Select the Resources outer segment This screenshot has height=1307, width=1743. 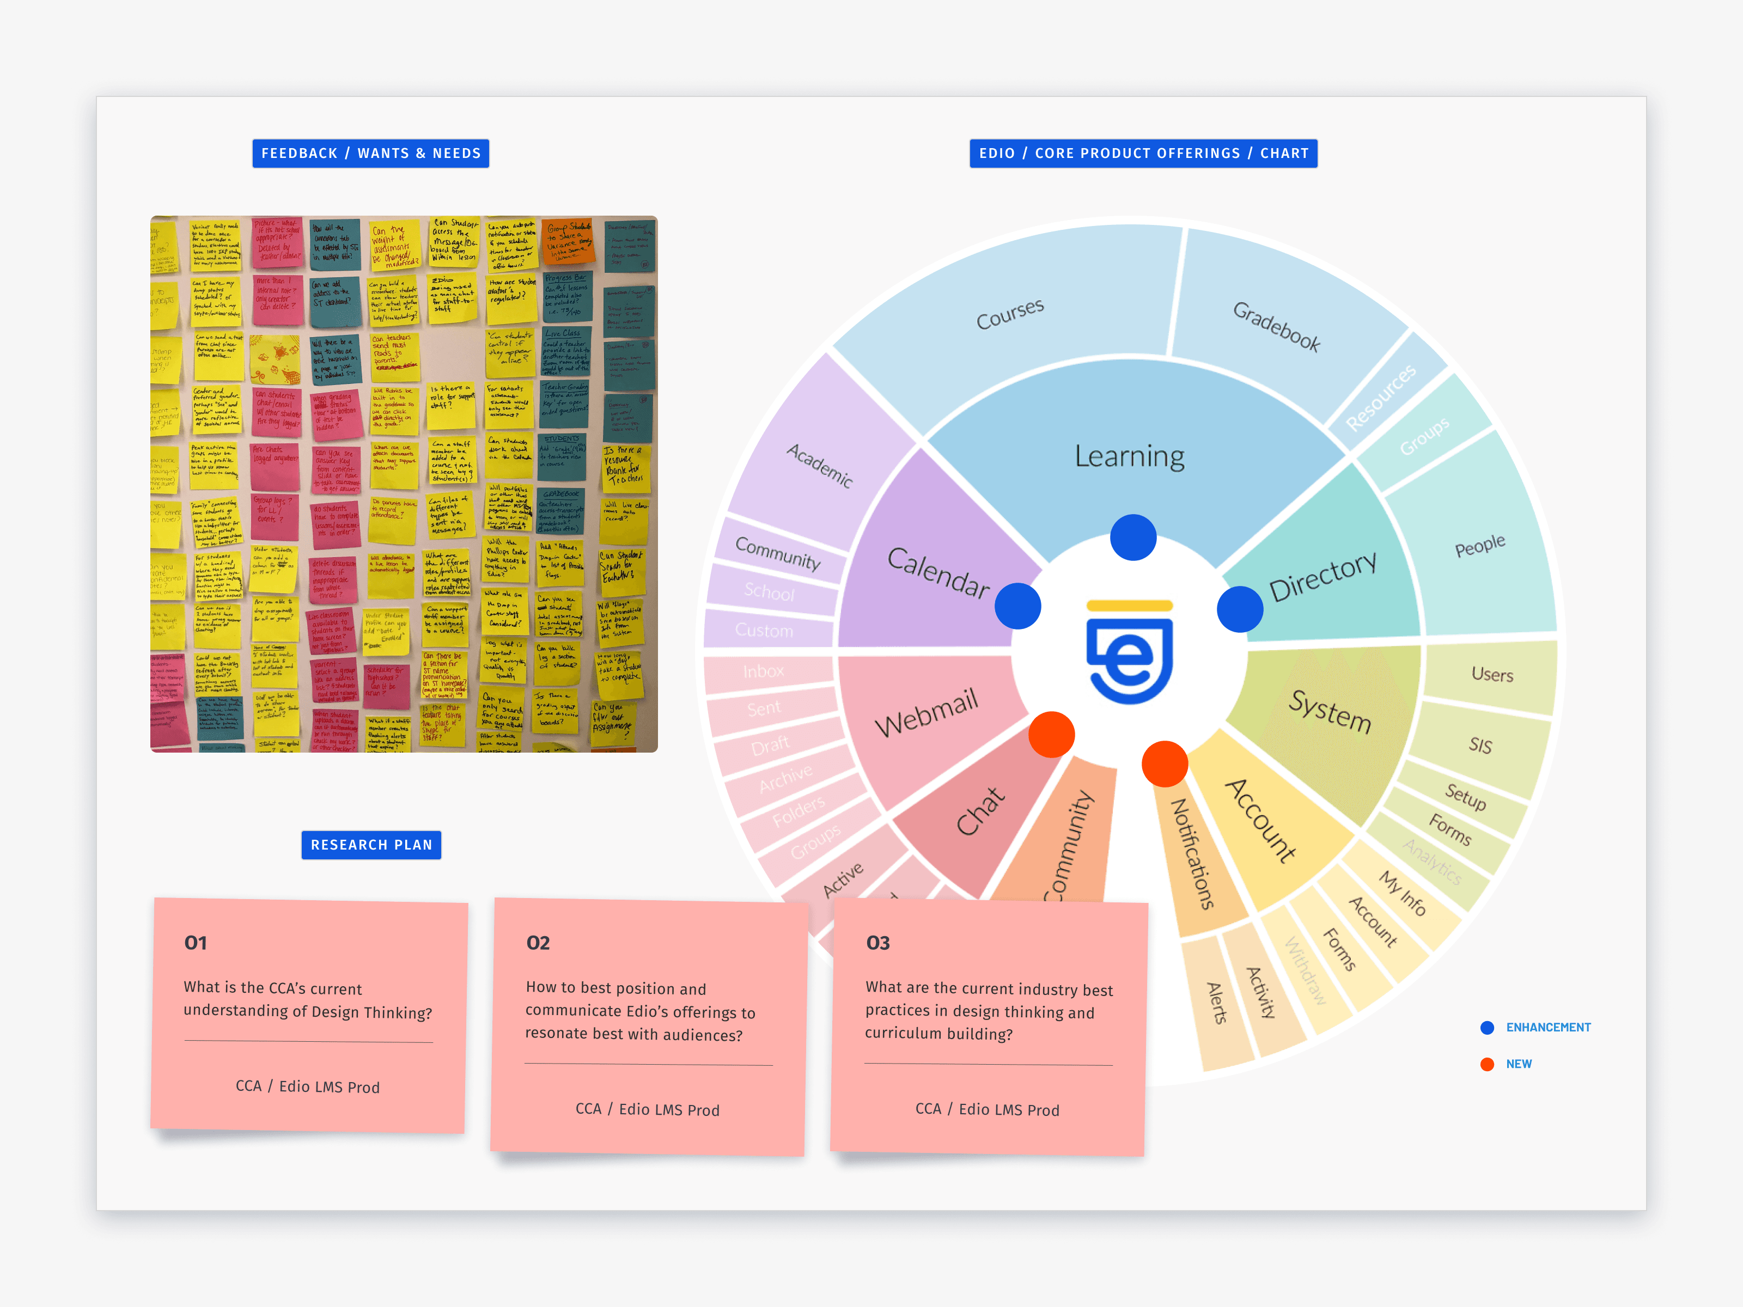pyautogui.click(x=1381, y=397)
